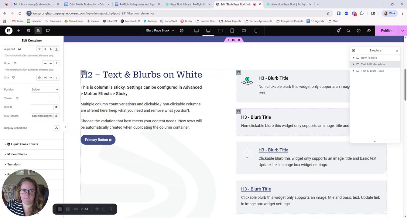The image size is (407, 218).
Task: Choose custom Size three-dots option
Action: [x=56, y=78]
